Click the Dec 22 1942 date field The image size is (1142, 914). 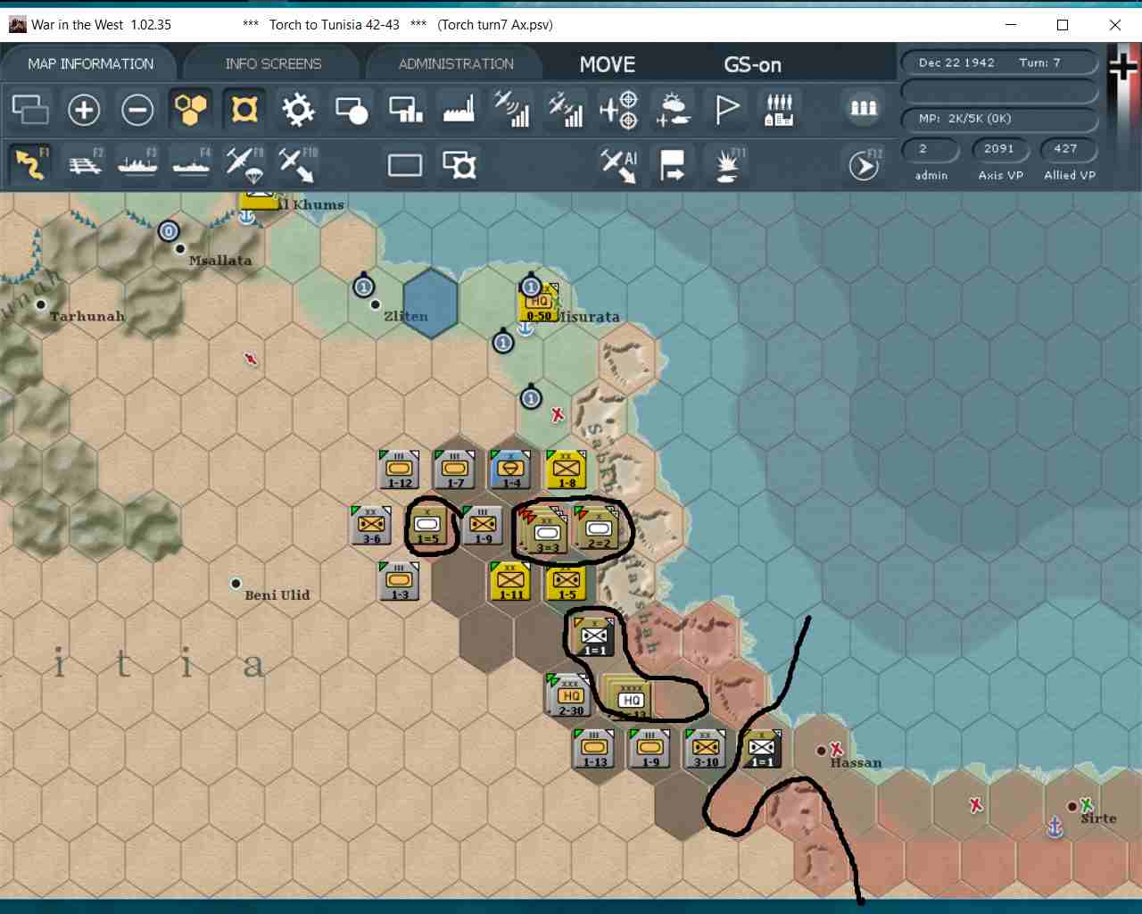point(999,62)
